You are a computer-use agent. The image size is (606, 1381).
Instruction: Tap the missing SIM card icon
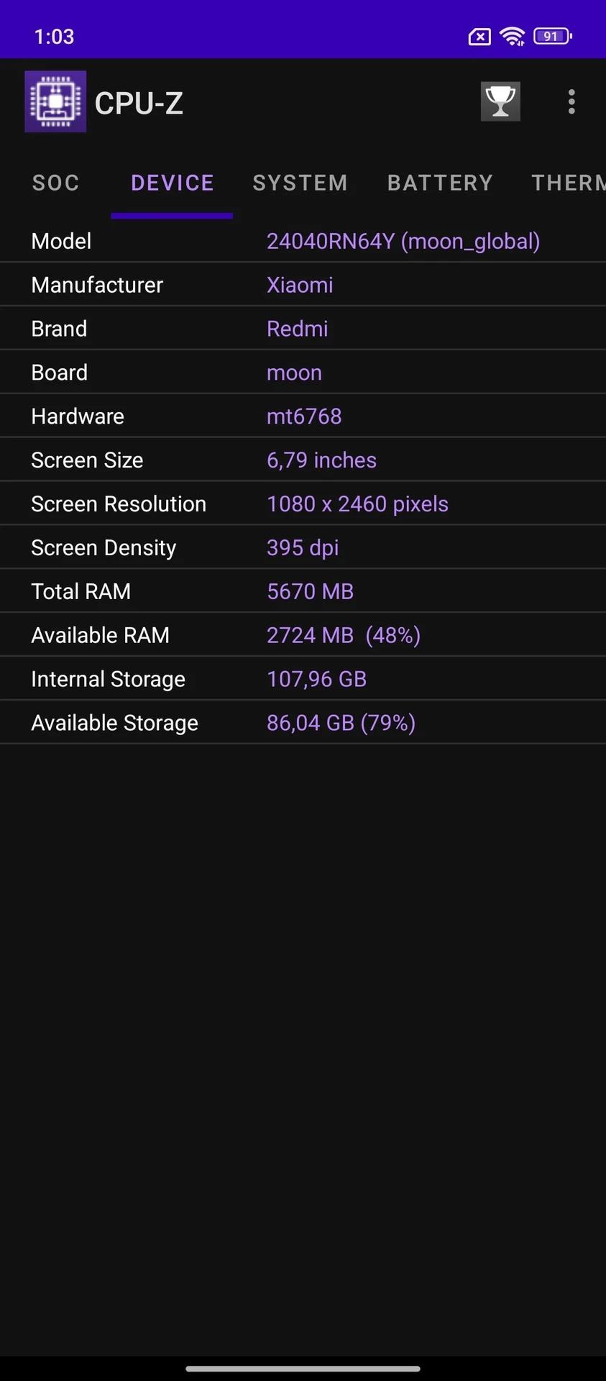(478, 36)
